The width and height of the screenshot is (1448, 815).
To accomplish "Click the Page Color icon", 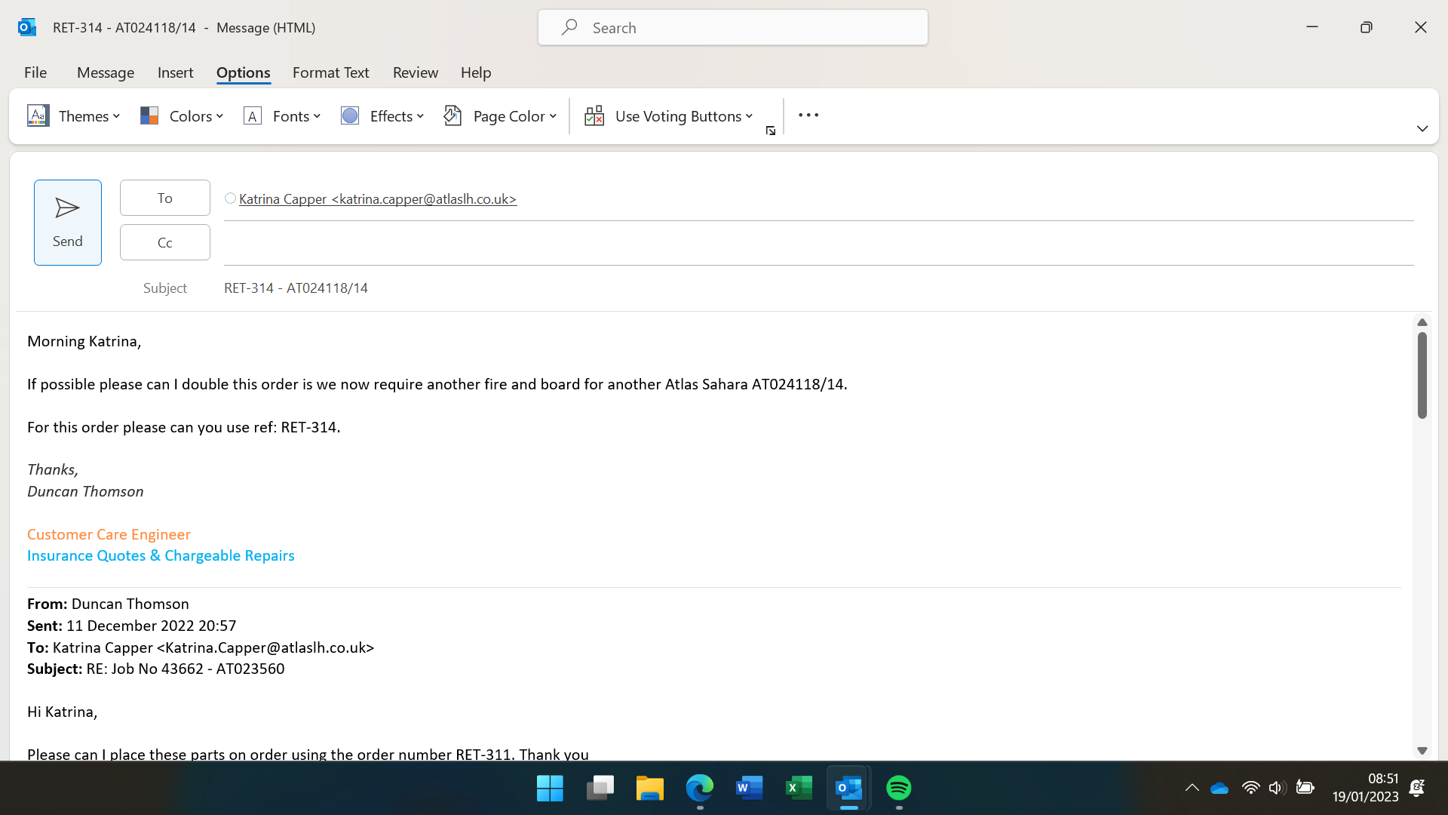I will coord(452,116).
